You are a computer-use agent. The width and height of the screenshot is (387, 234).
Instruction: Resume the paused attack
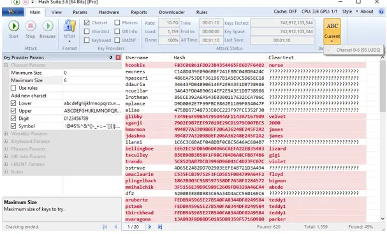click(48, 29)
